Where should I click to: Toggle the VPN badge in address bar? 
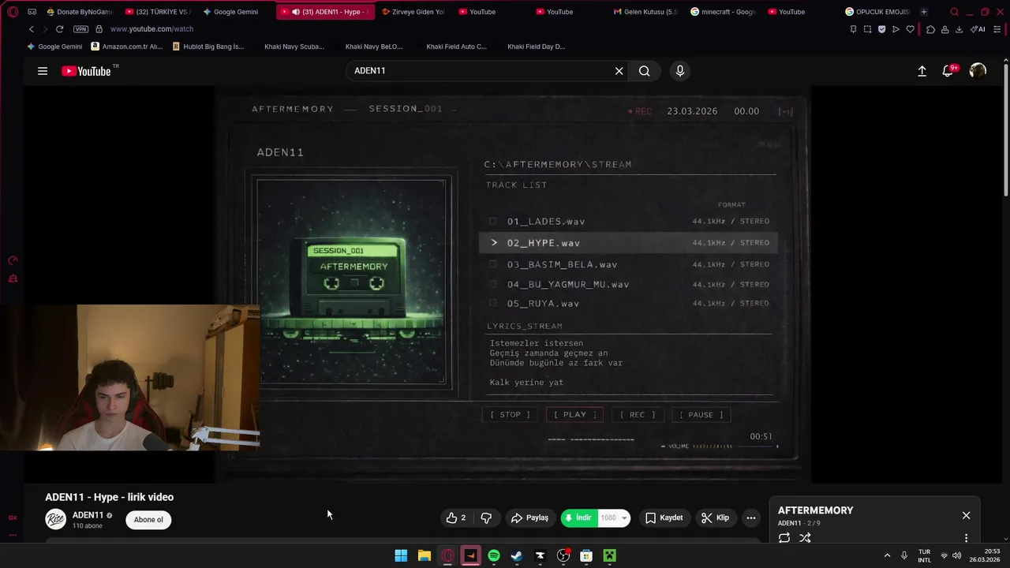pyautogui.click(x=80, y=29)
